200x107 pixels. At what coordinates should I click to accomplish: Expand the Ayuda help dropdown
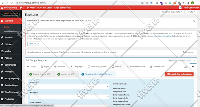point(191,12)
